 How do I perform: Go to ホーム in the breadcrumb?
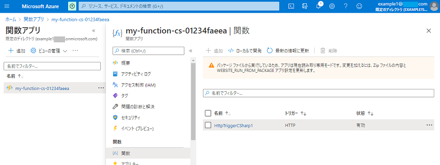pos(10,20)
